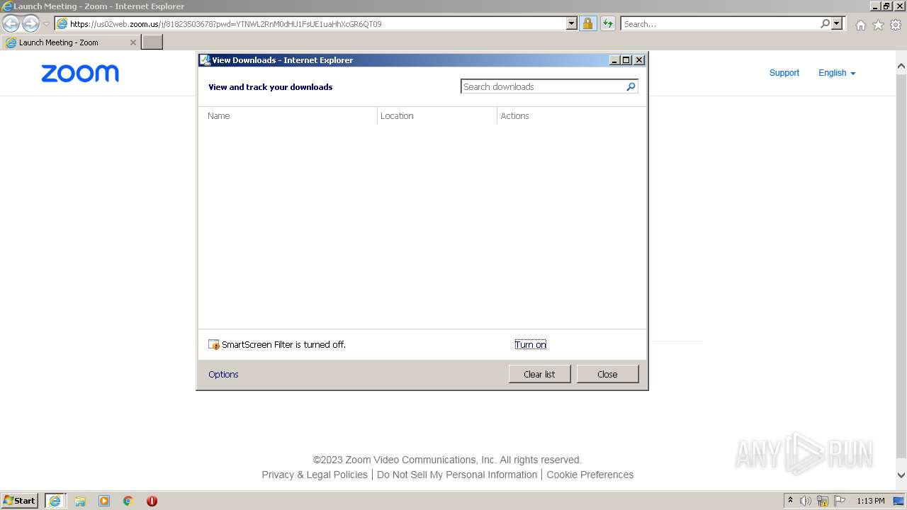This screenshot has height=510, width=907.
Task: Open downloads Options link
Action: click(223, 374)
